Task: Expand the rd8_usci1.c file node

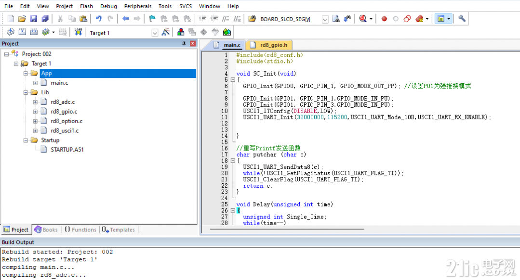Action: point(35,131)
